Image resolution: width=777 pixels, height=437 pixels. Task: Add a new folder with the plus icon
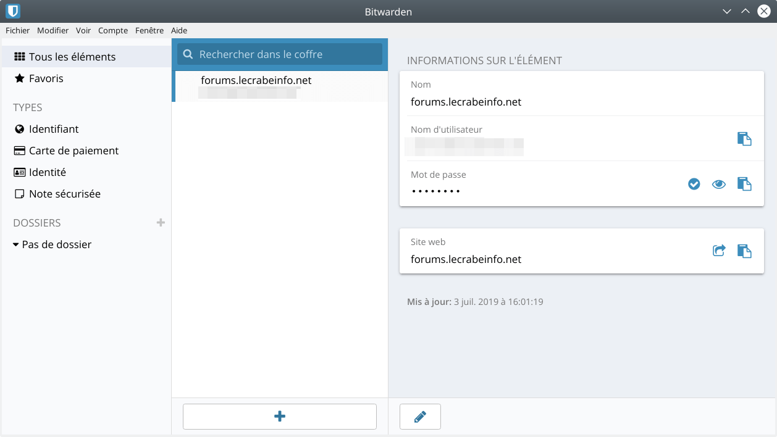tap(161, 222)
